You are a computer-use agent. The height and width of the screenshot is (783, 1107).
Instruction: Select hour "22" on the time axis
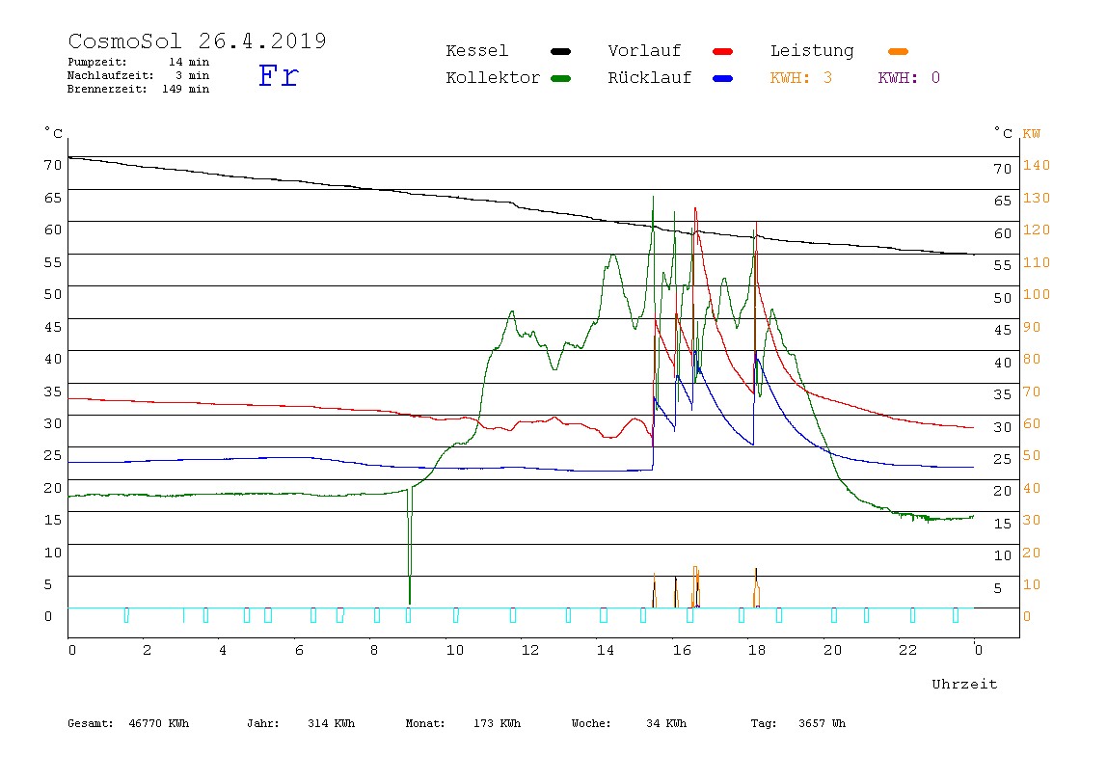pos(908,650)
